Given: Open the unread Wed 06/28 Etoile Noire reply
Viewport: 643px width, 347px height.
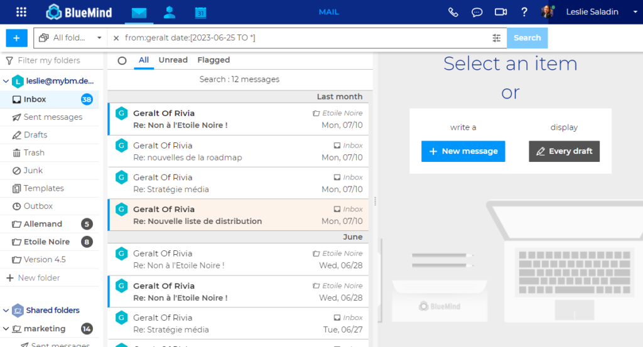Looking at the screenshot, I should tap(238, 292).
